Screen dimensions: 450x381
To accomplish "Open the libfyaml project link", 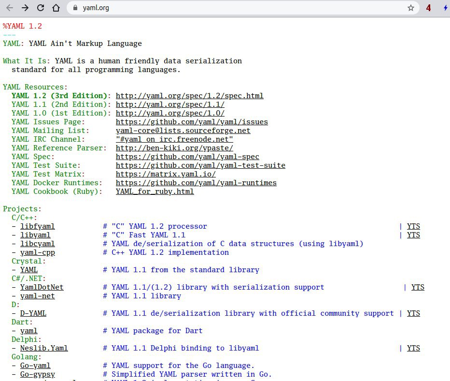I will 37,226.
